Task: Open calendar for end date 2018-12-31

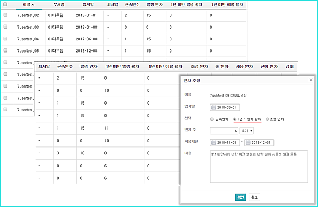Action: click(x=248, y=143)
